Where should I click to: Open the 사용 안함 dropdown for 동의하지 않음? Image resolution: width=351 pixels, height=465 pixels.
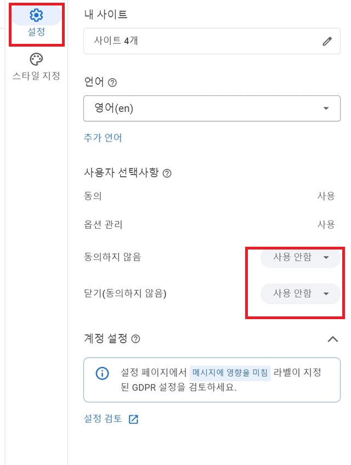[299, 257]
